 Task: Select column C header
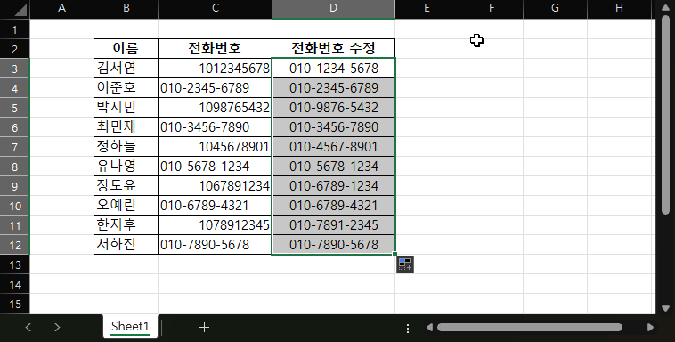point(216,9)
